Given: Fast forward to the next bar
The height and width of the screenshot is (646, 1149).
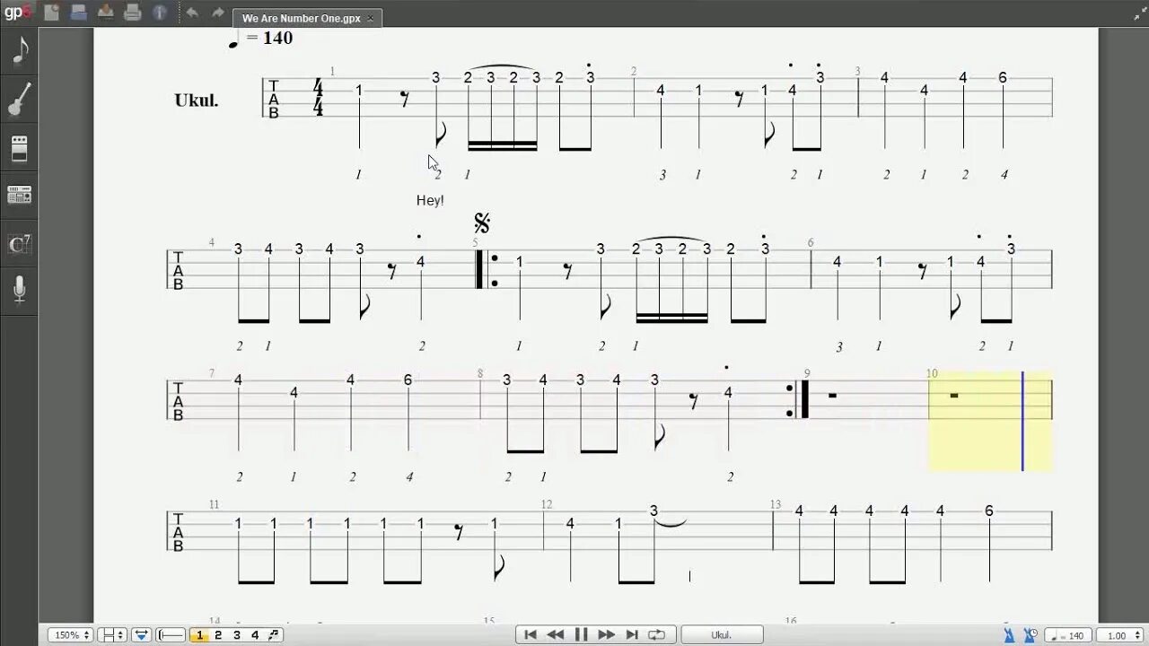Looking at the screenshot, I should pos(606,635).
